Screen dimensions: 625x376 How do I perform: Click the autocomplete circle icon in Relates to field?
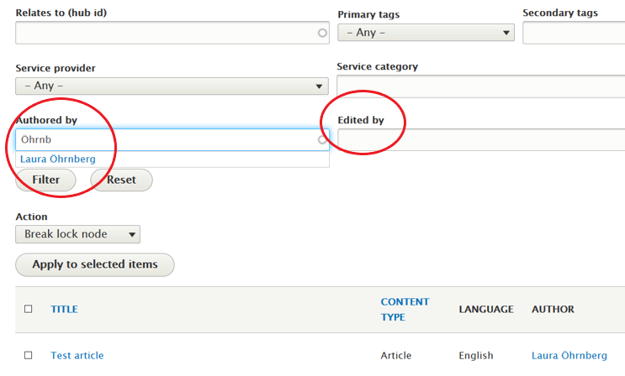point(322,34)
